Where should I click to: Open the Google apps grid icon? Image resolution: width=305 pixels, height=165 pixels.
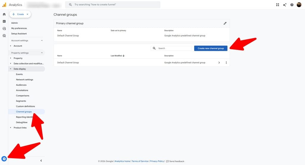click(278, 5)
